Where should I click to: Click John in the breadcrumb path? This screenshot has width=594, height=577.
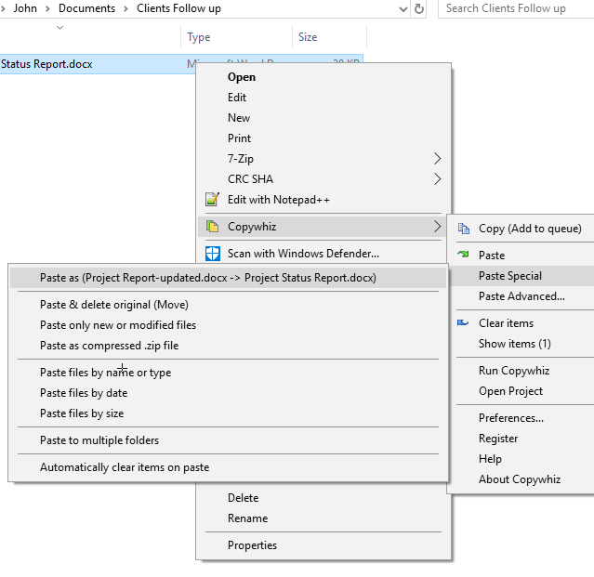pos(25,8)
